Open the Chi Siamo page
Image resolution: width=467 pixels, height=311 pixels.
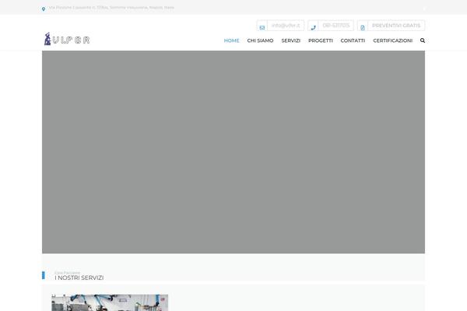coord(260,40)
